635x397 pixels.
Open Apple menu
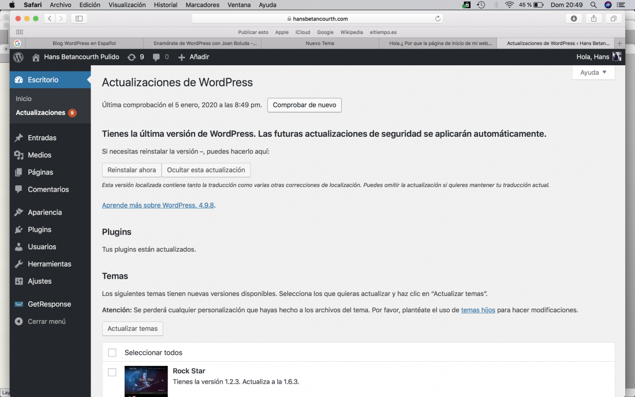12,5
